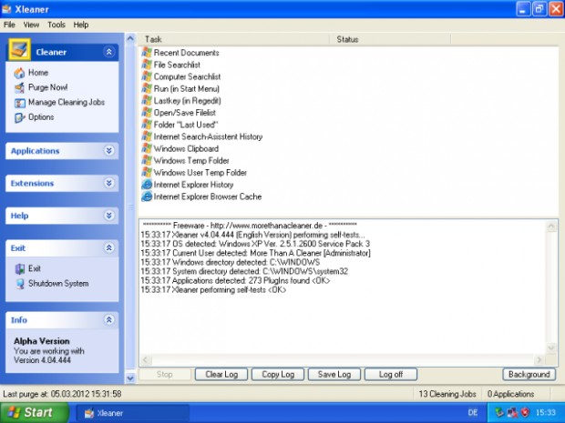The height and width of the screenshot is (423, 565).
Task: Click the Shutdown System icon
Action: pos(20,284)
